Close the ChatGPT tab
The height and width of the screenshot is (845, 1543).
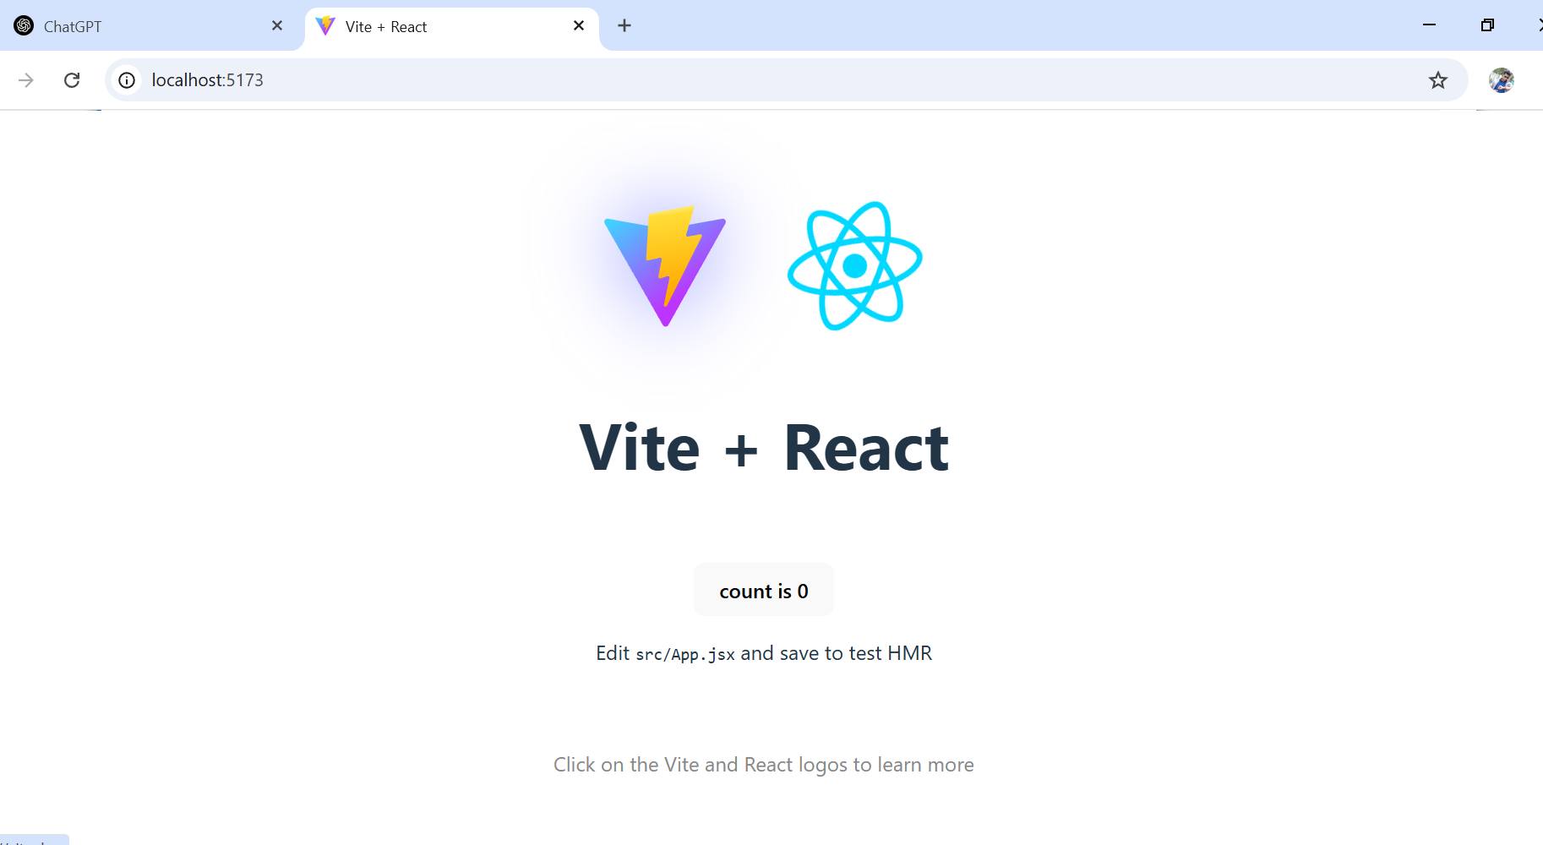pos(277,26)
